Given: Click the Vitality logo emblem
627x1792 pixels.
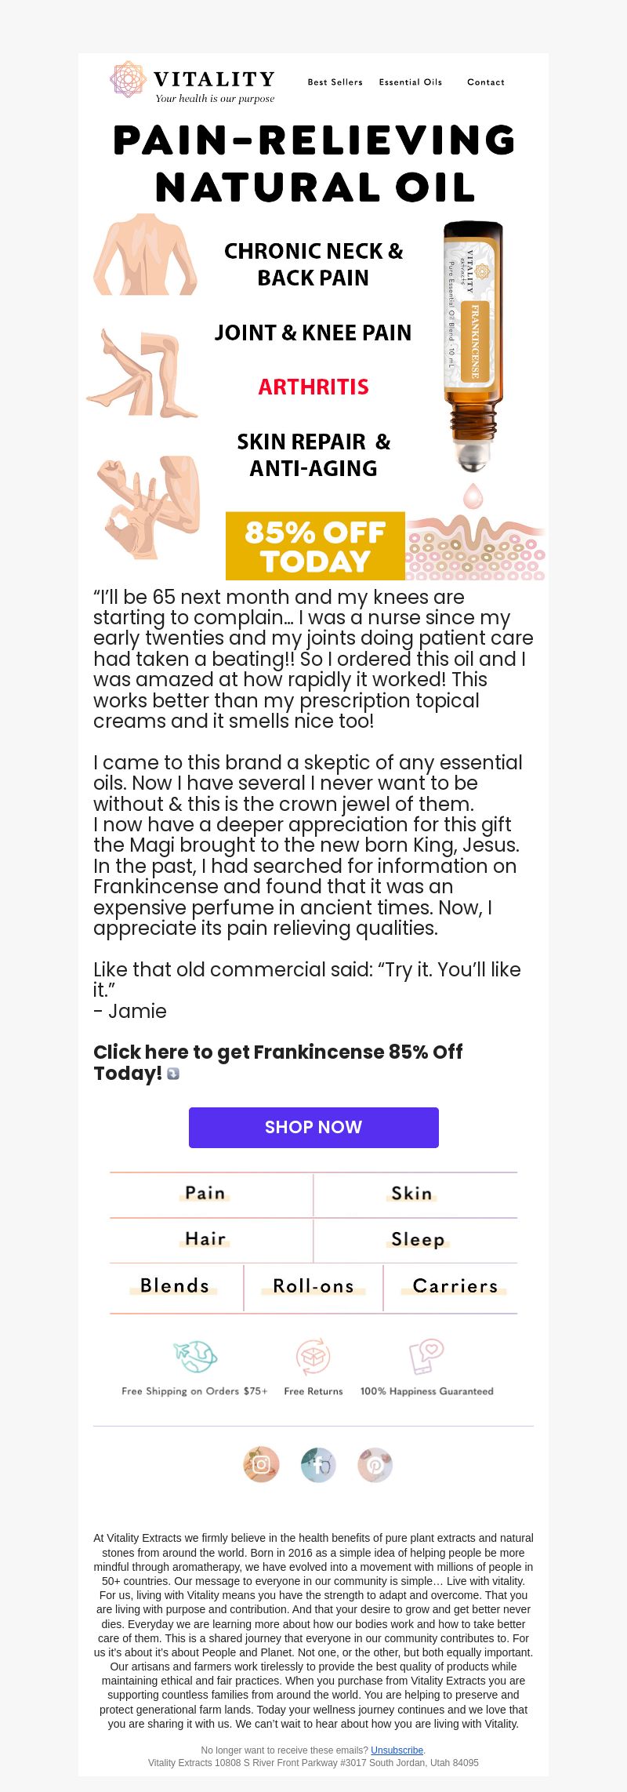Looking at the screenshot, I should tap(128, 79).
